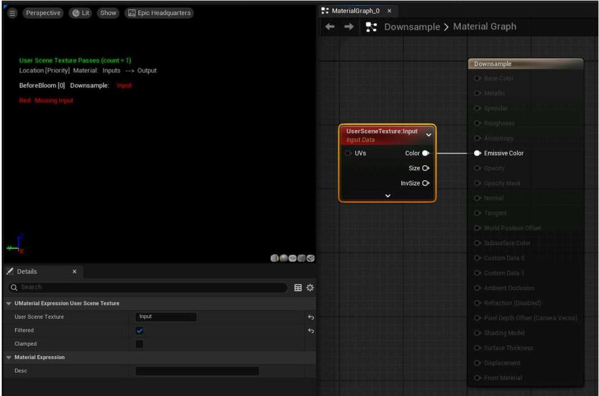
Task: Reset User Scene Texture to default
Action: (x=311, y=317)
